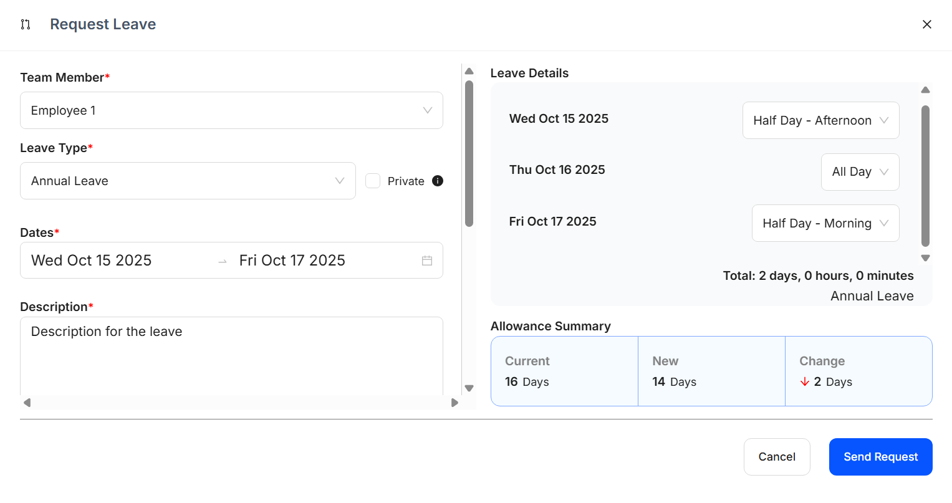Close the Request Leave dialog
Image resolution: width=952 pixels, height=503 pixels.
coord(926,24)
